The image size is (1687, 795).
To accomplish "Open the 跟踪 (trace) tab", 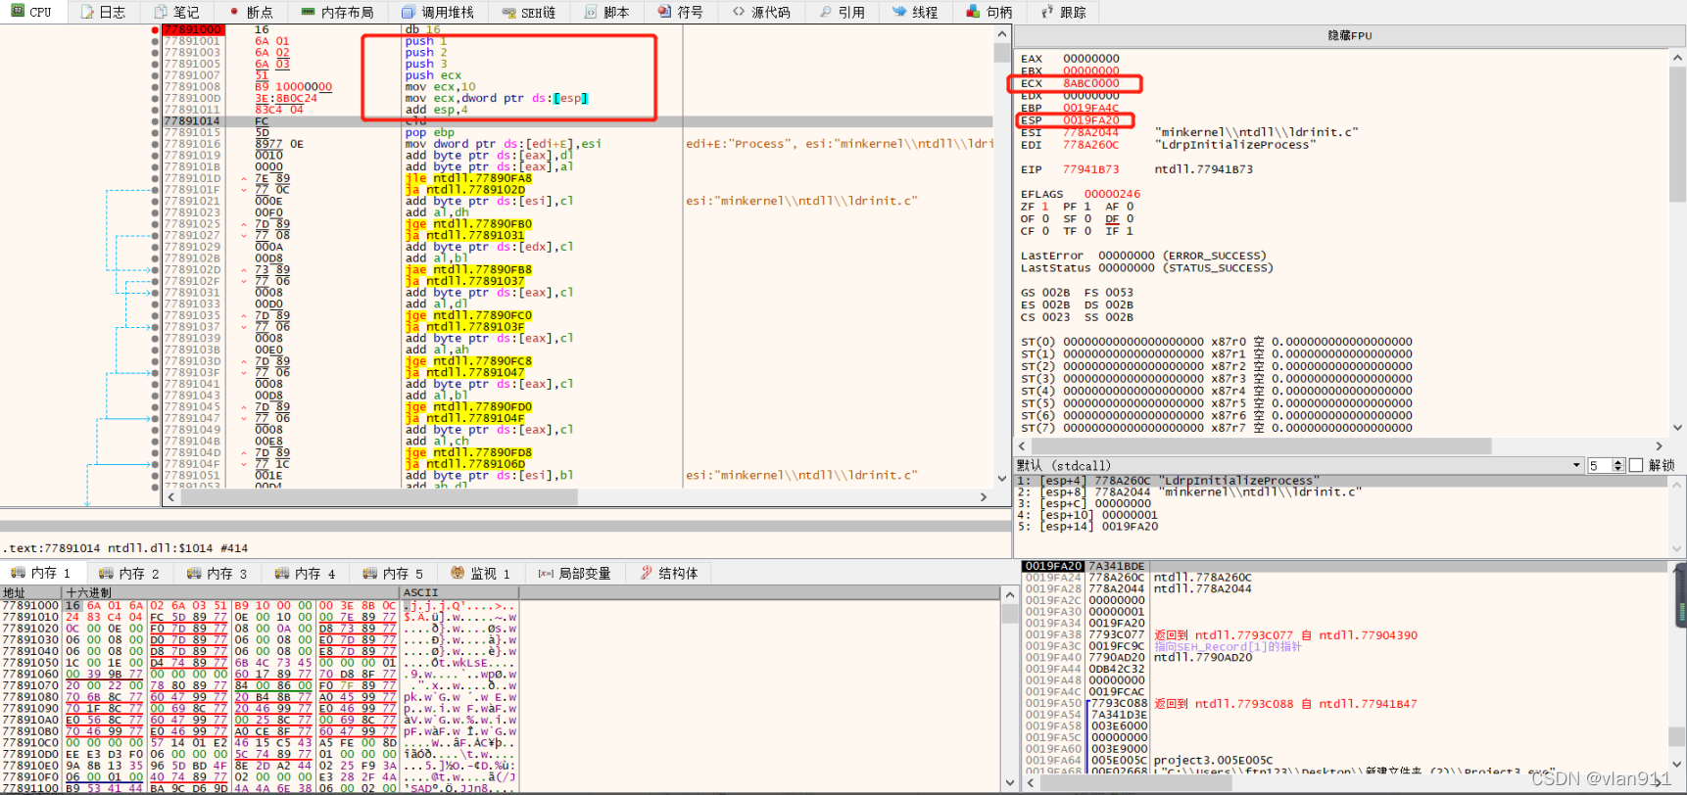I will click(1064, 12).
